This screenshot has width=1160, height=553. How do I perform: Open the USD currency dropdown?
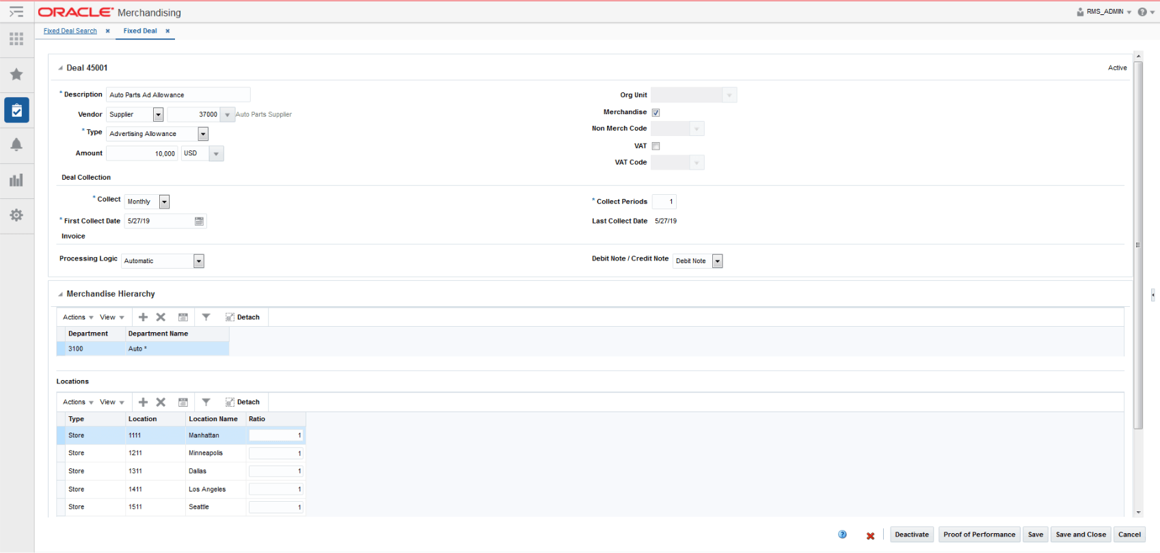tap(216, 154)
